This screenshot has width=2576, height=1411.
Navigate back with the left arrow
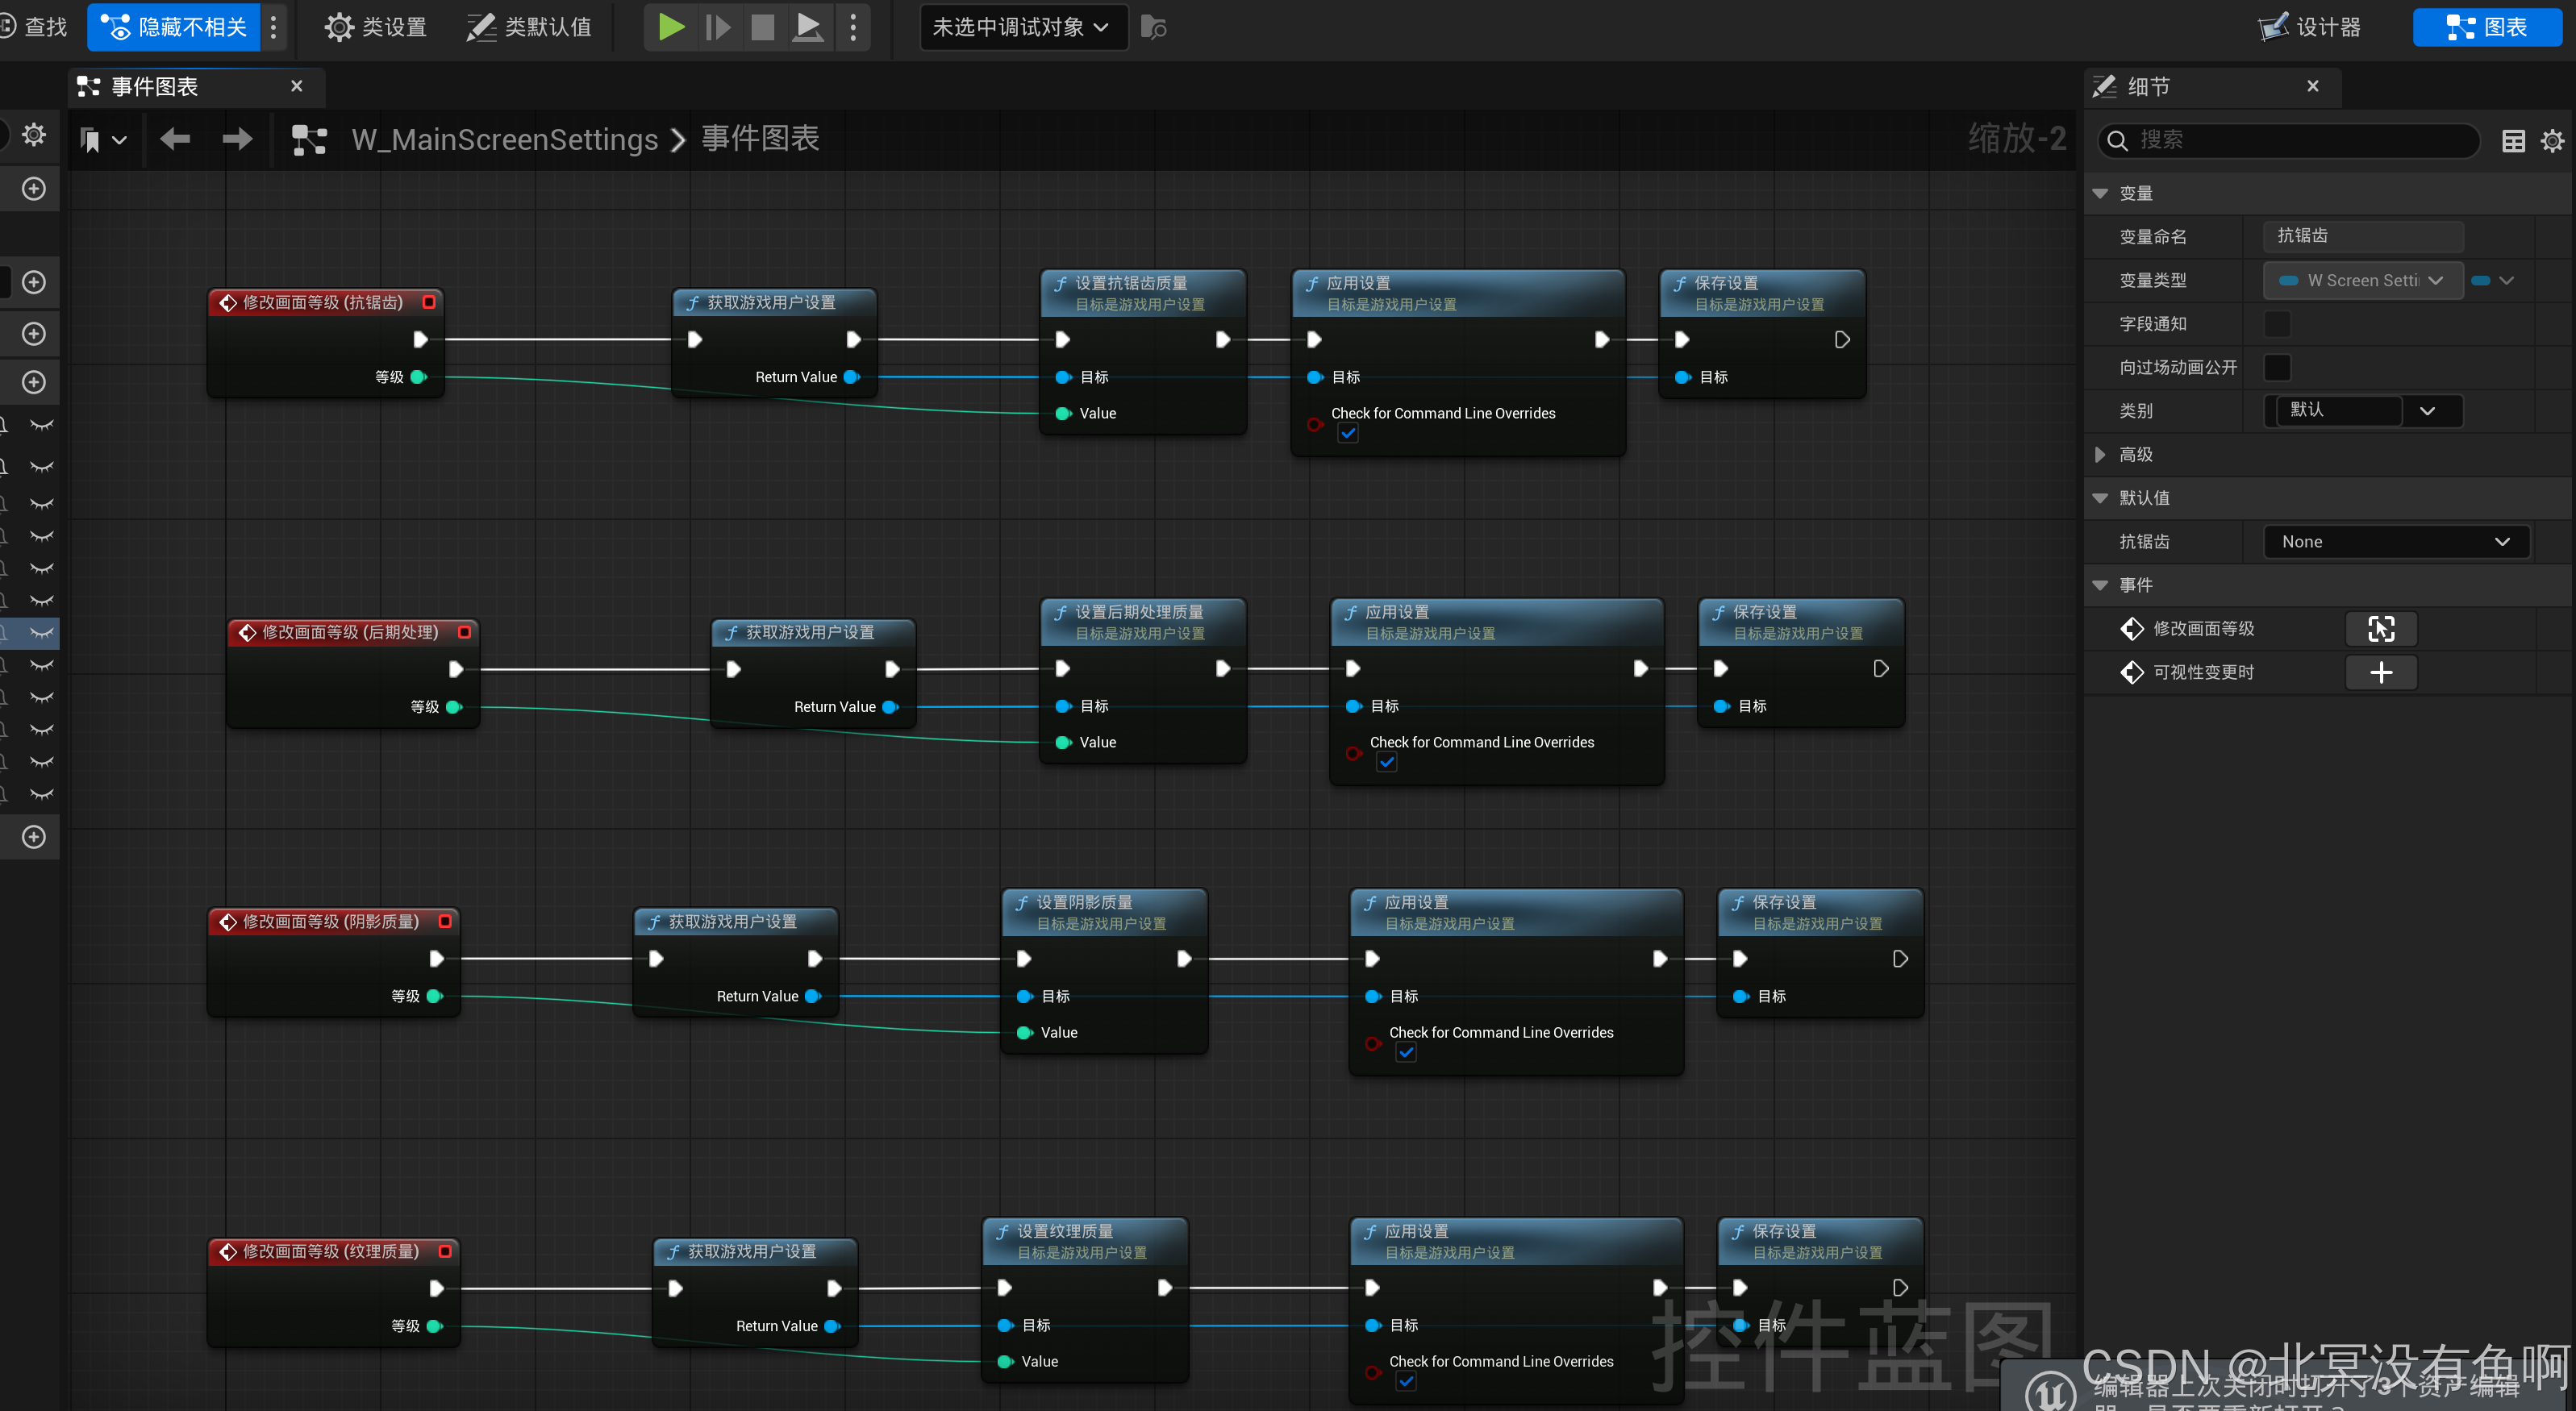click(175, 139)
